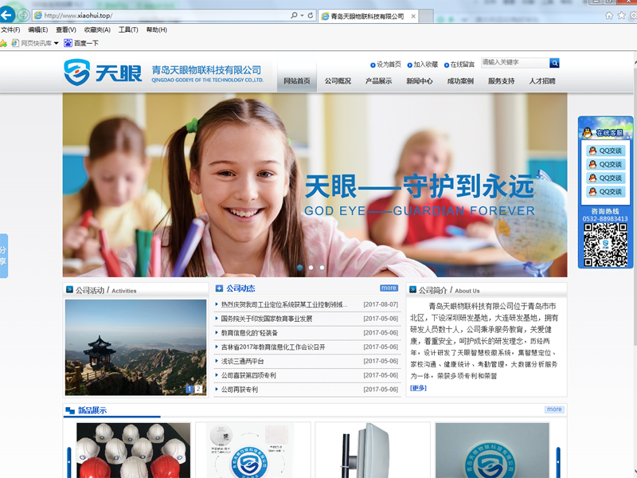Open news 吉林省2017年教育信息化工作会议召开
Viewport: 637px width, 478px height.
273,347
